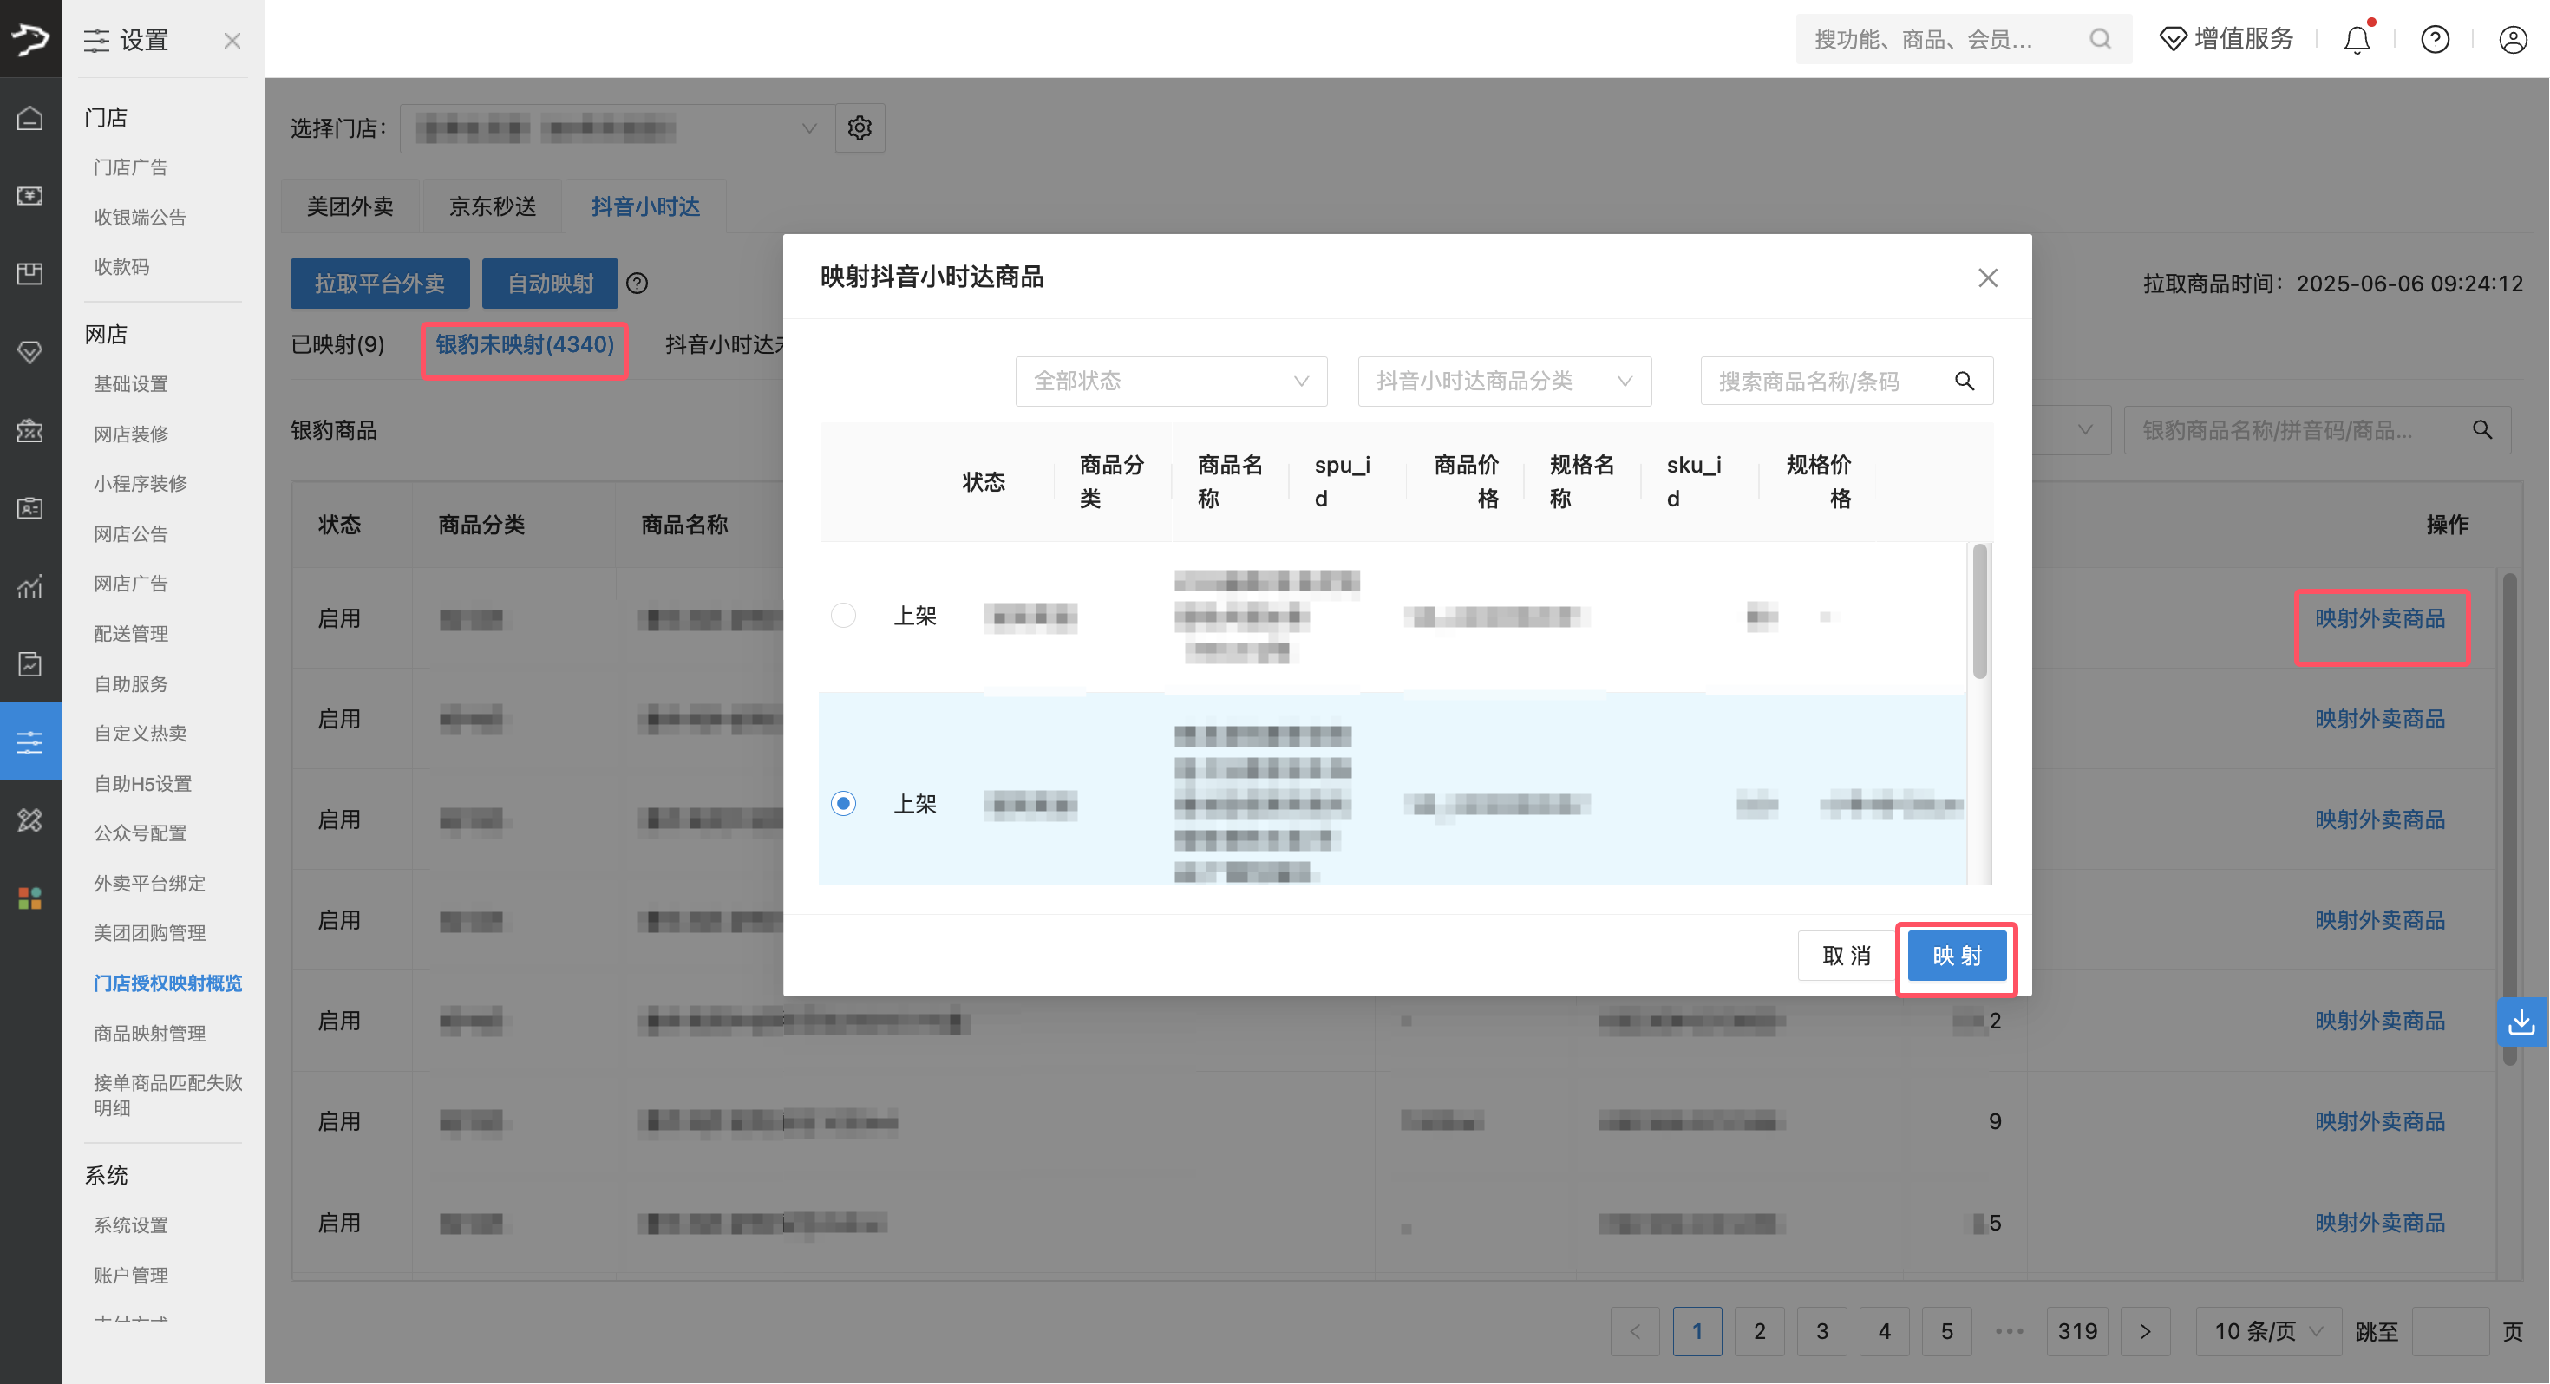Open the 选择门店 store dropdown
Viewport: 2550px width, 1384px height.
618,127
